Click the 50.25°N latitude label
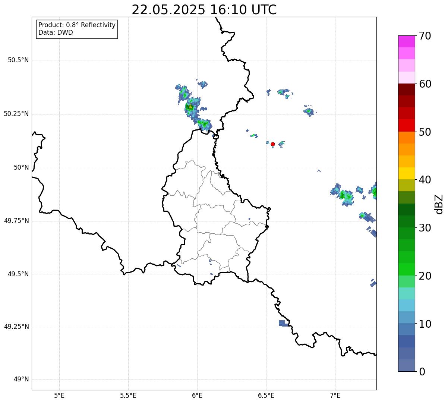 pos(16,114)
